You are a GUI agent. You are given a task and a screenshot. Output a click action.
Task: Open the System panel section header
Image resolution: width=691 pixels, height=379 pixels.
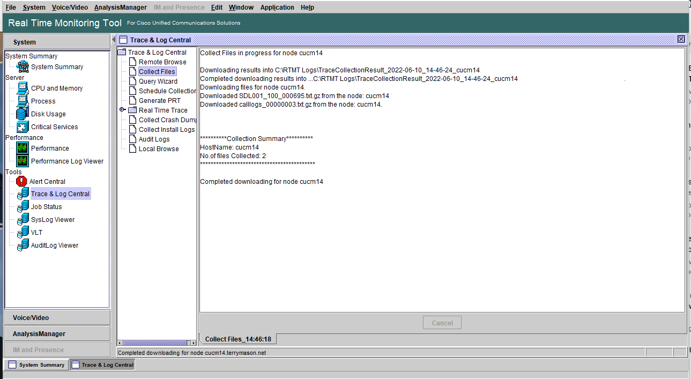coord(57,42)
